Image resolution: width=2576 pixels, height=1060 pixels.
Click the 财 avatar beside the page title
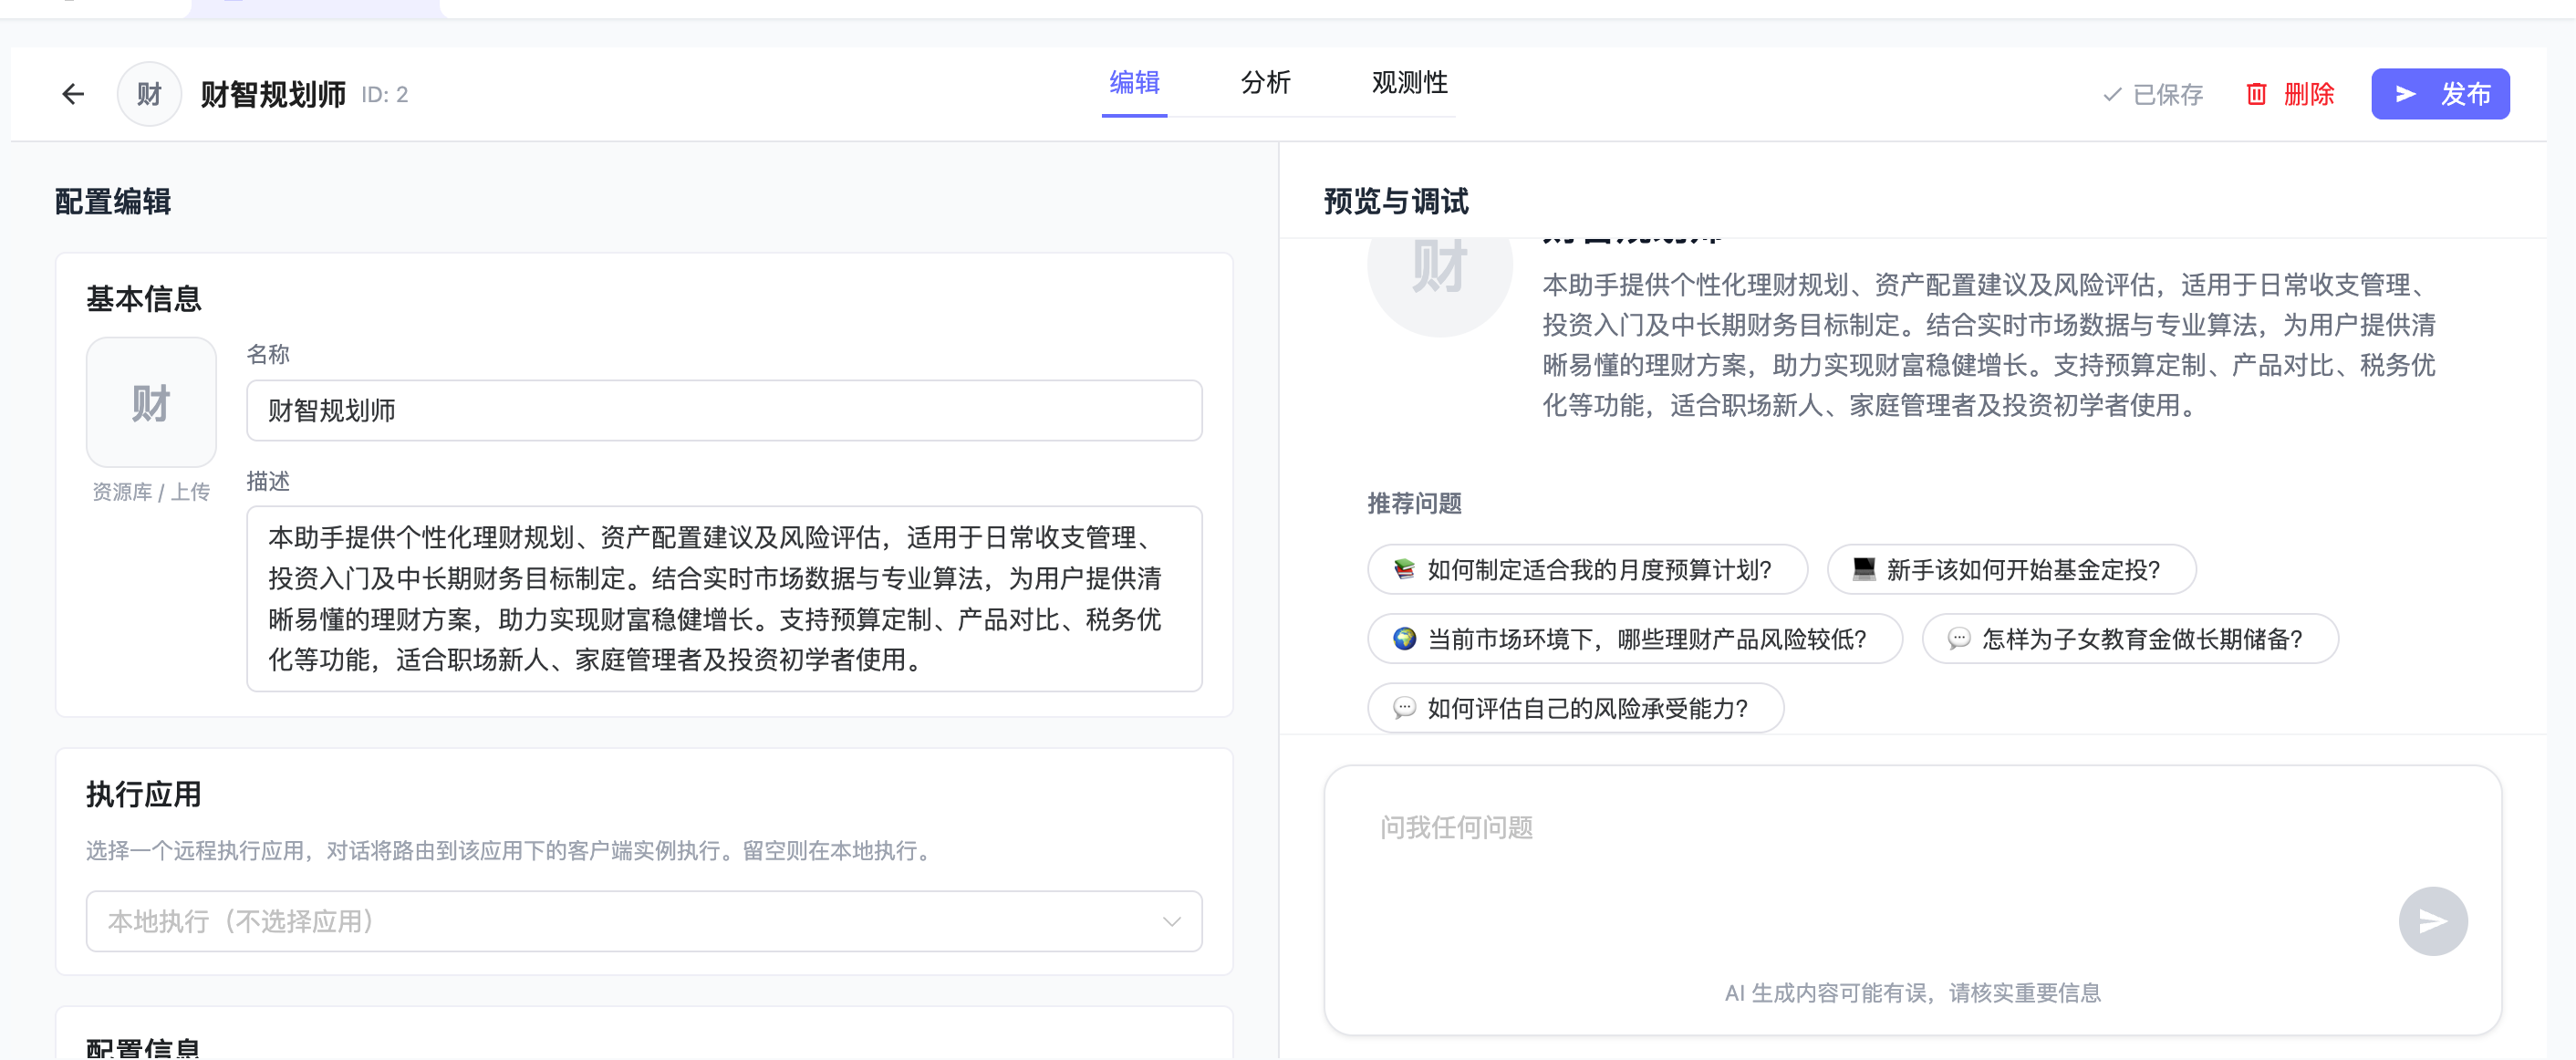click(149, 94)
